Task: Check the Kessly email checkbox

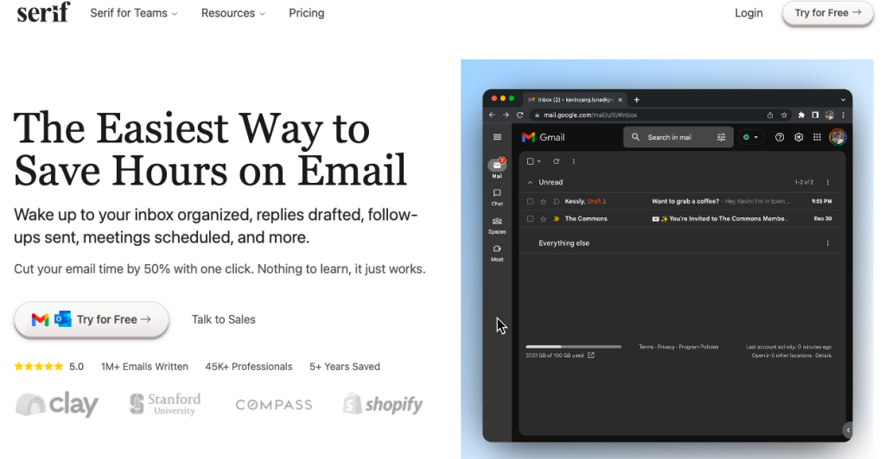Action: click(x=530, y=201)
